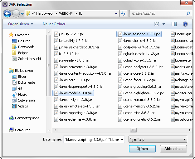Select log4j-over-slf4j-1.7.7.jar file icon
Image resolution: width=195 pixels, height=159 pixels.
click(120, 47)
